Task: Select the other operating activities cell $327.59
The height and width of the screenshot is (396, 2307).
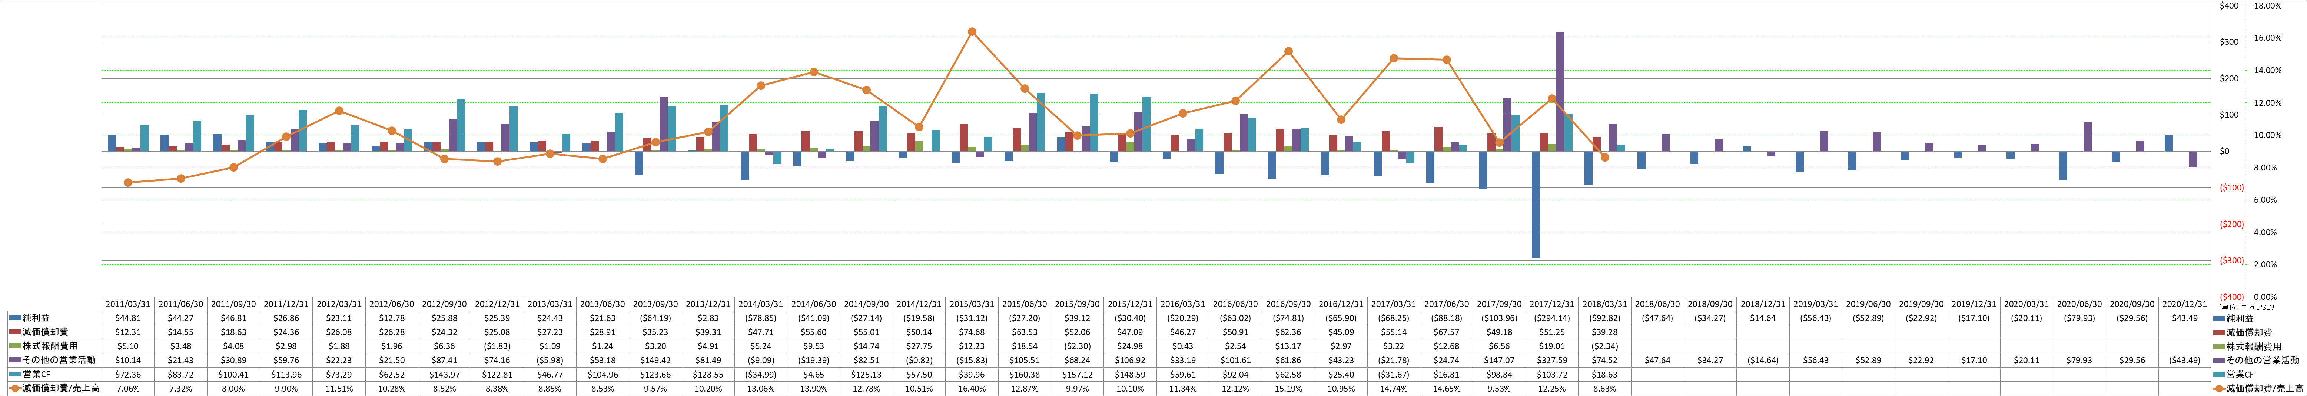Action: (1552, 360)
